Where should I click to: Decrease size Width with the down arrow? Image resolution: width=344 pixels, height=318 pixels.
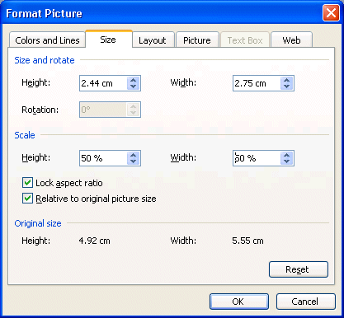287,87
